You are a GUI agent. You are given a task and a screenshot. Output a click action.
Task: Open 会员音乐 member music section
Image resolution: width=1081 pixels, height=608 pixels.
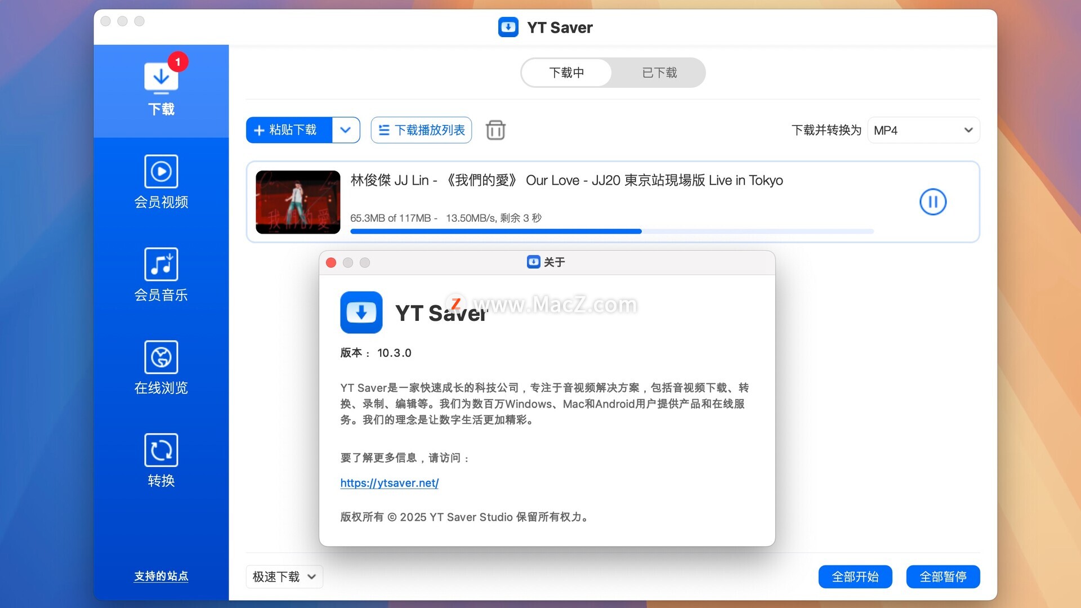[161, 275]
